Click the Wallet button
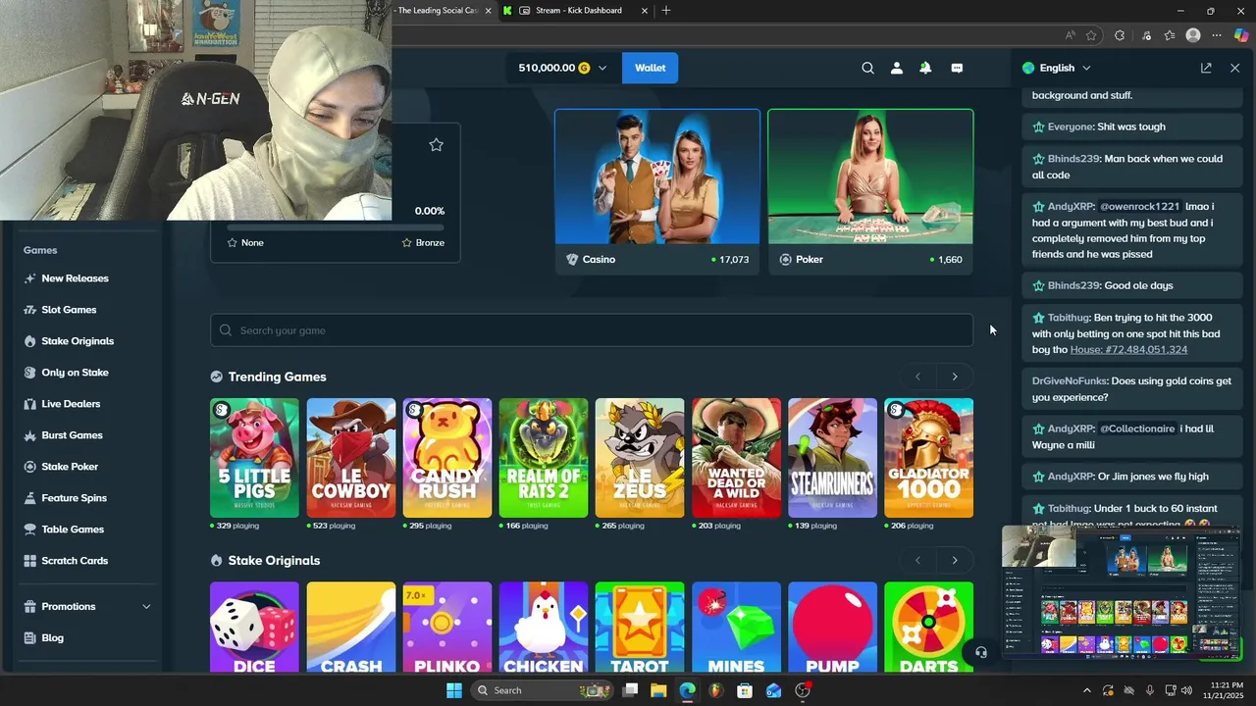The image size is (1256, 706). pyautogui.click(x=650, y=68)
